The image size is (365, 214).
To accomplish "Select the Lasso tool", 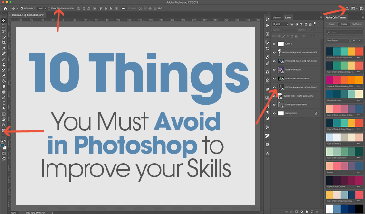I will (x=4, y=31).
